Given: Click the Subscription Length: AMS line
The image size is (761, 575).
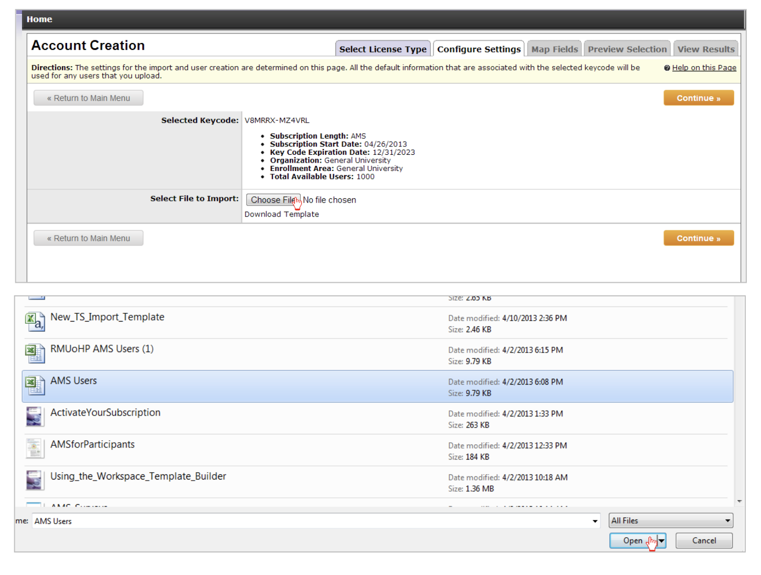Looking at the screenshot, I should tap(318, 136).
